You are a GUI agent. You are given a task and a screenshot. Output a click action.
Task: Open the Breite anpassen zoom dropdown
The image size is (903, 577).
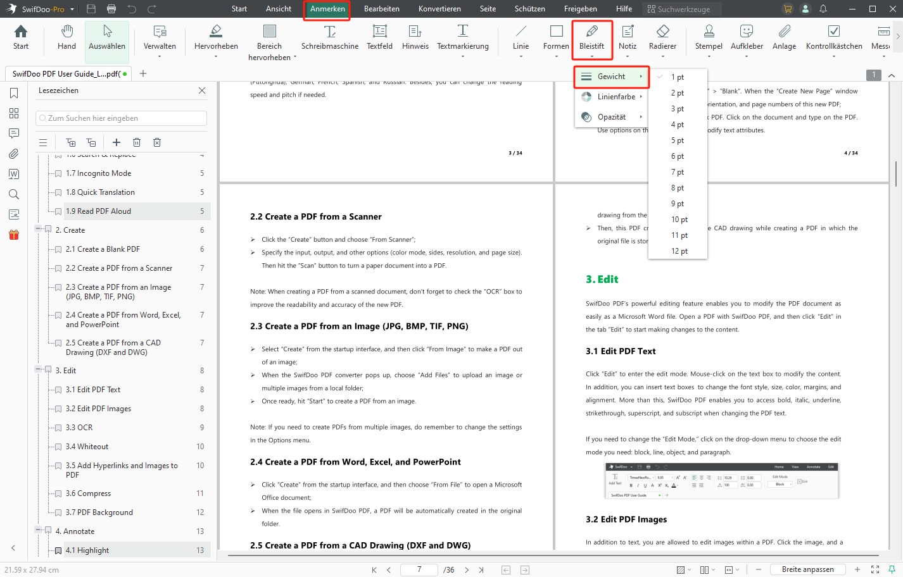808,569
